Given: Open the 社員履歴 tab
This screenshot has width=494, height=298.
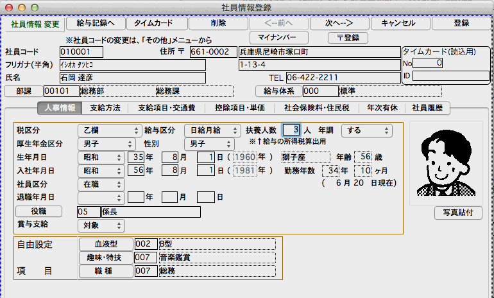Looking at the screenshot, I should point(429,108).
